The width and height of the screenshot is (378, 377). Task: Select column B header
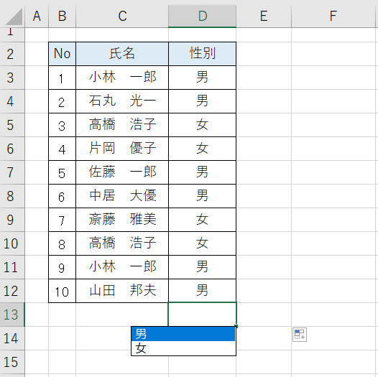pyautogui.click(x=63, y=16)
